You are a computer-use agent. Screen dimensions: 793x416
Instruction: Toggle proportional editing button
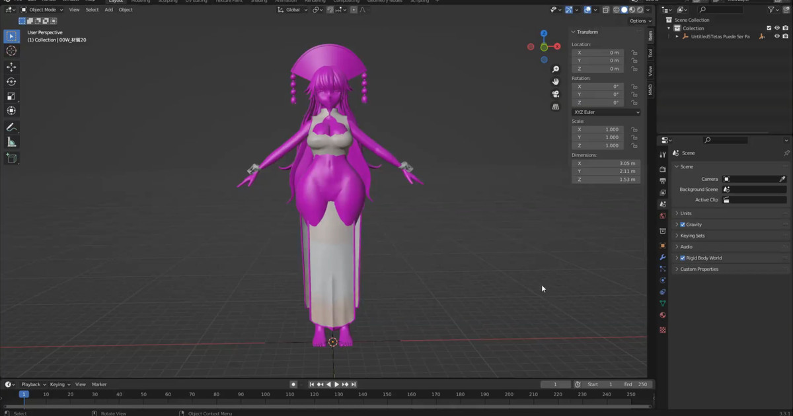pyautogui.click(x=354, y=10)
